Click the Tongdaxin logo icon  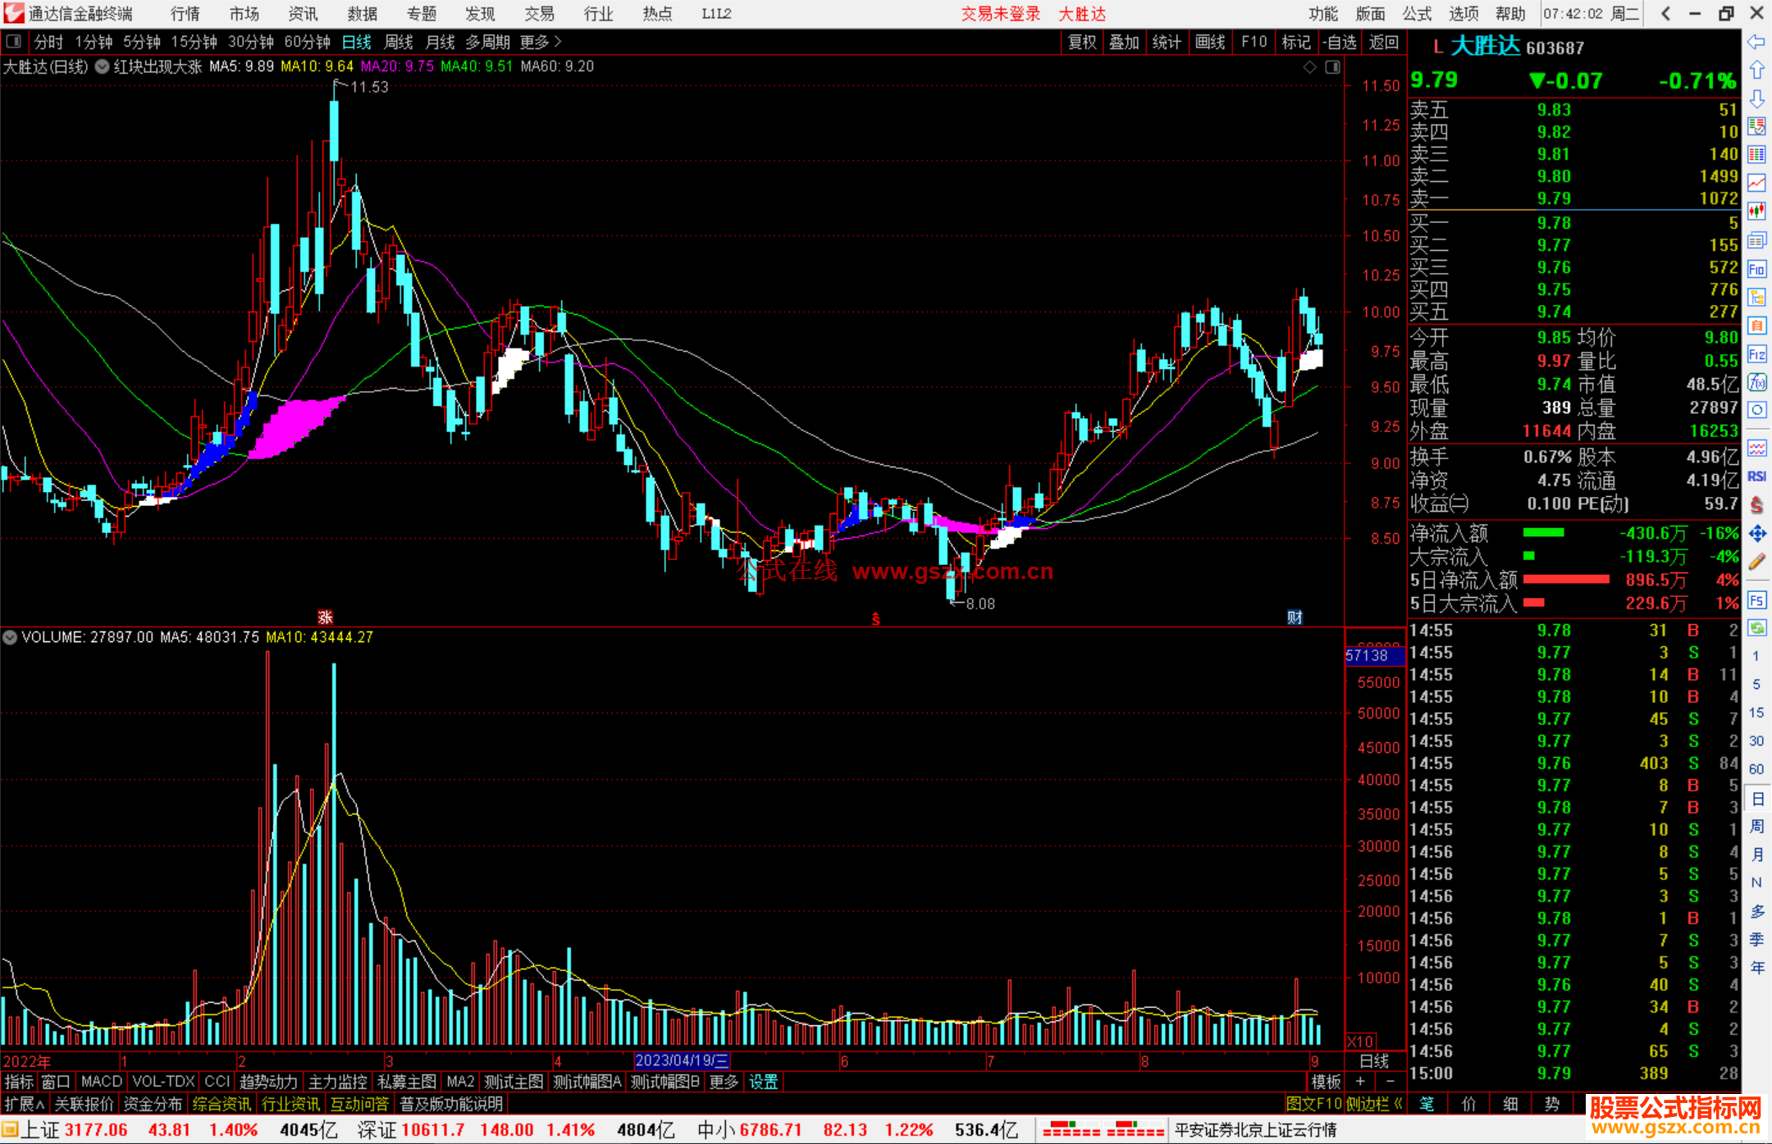coord(14,13)
